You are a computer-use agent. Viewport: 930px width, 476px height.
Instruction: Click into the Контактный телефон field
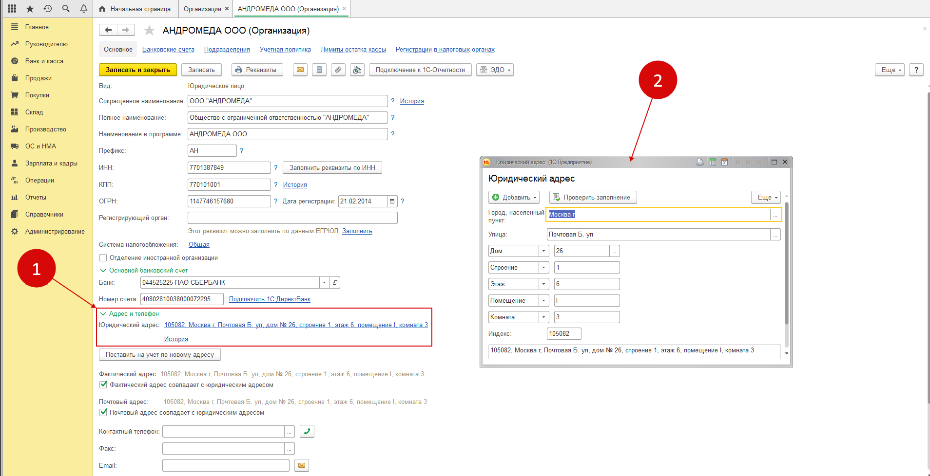click(223, 432)
